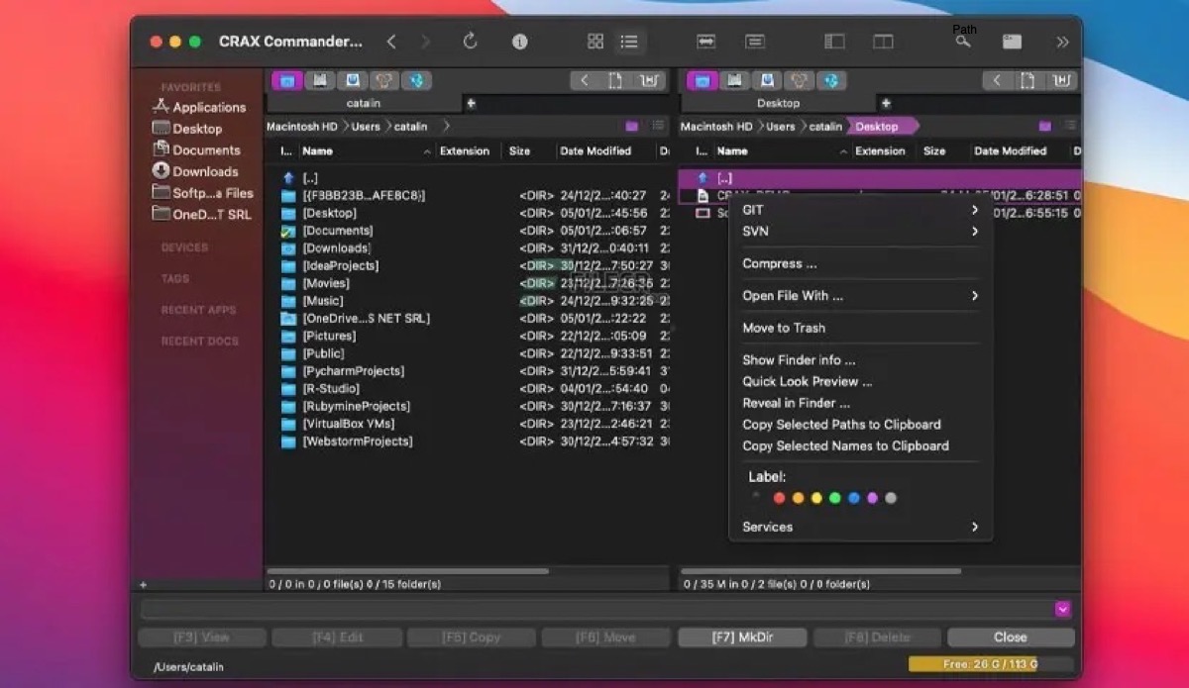Screen dimensions: 1189x688
Task: Add a new tab next to catalin tab
Action: tap(471, 103)
